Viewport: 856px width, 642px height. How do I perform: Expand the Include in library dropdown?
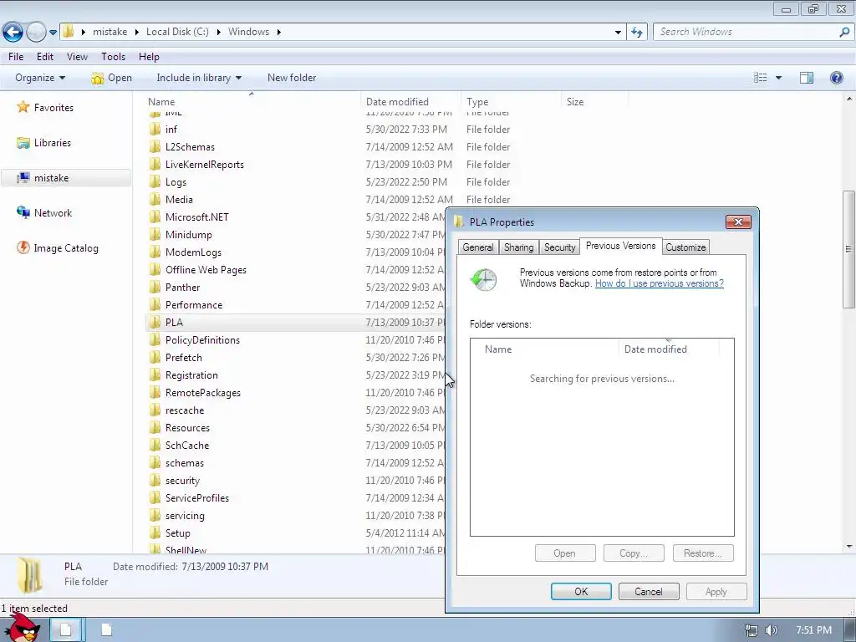[199, 78]
